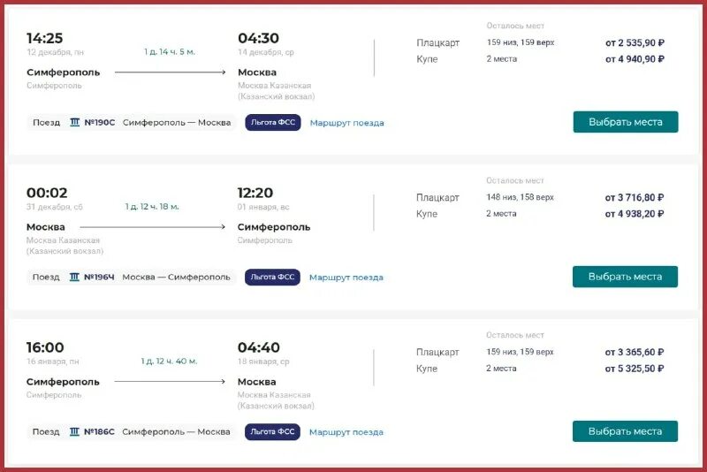Click train icon next to №196Ч
The image size is (707, 472).
tap(74, 277)
